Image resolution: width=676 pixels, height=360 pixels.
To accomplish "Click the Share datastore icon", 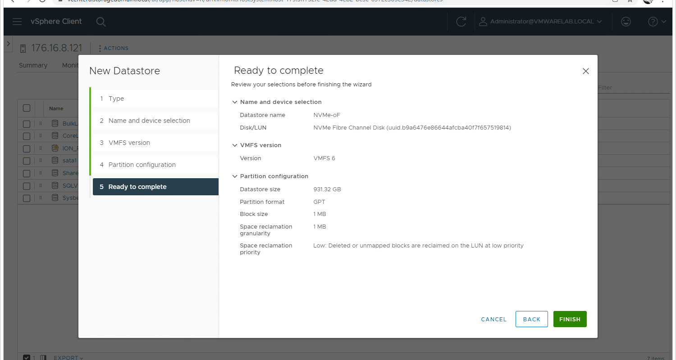I will pos(55,173).
